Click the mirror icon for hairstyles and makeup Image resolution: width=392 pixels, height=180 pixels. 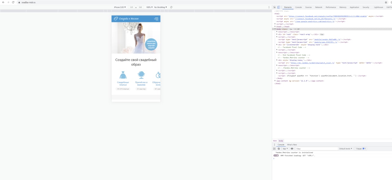[x=141, y=75]
